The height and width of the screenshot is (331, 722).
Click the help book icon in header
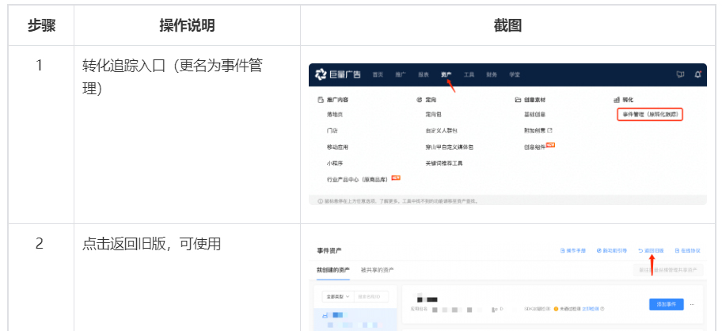680,74
